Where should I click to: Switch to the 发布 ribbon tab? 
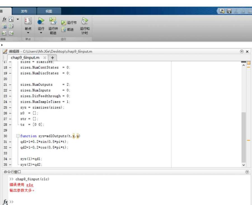pos(24,11)
